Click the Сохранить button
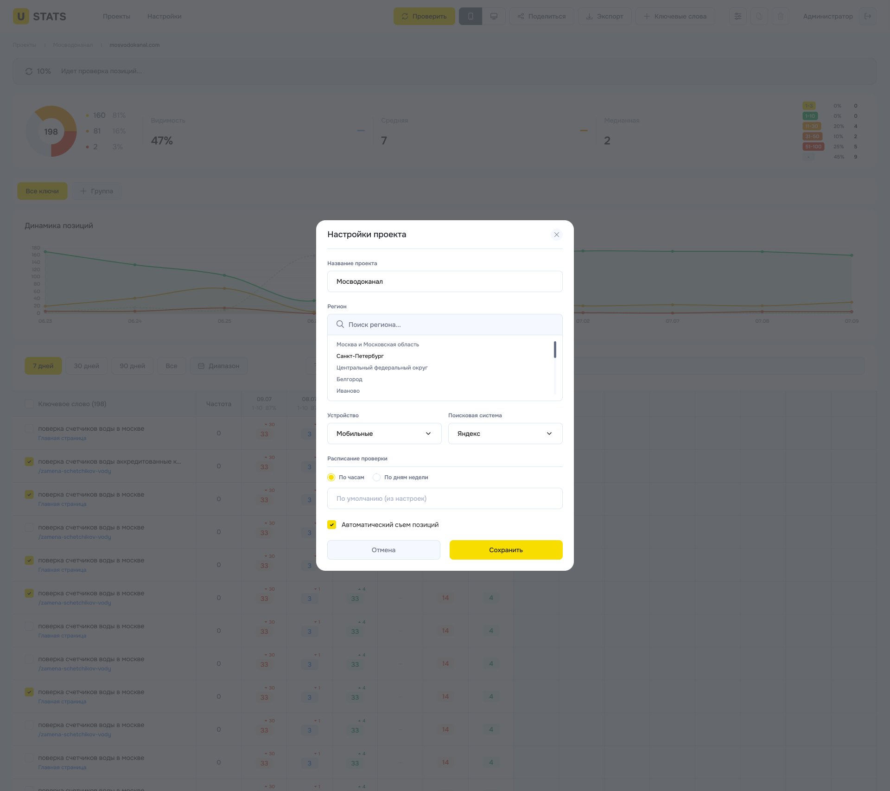Screen dimensions: 890x791 pos(506,550)
